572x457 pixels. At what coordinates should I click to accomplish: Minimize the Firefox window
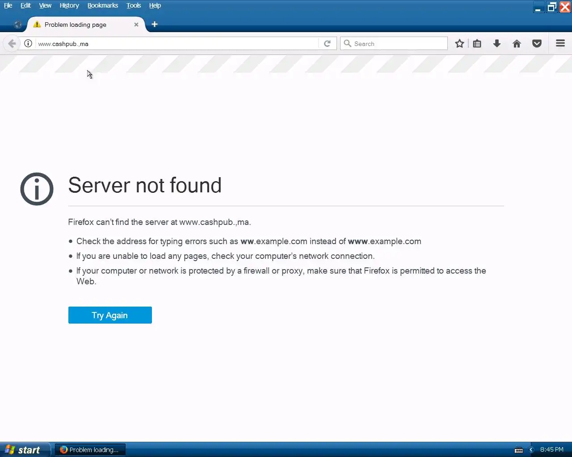click(x=538, y=7)
